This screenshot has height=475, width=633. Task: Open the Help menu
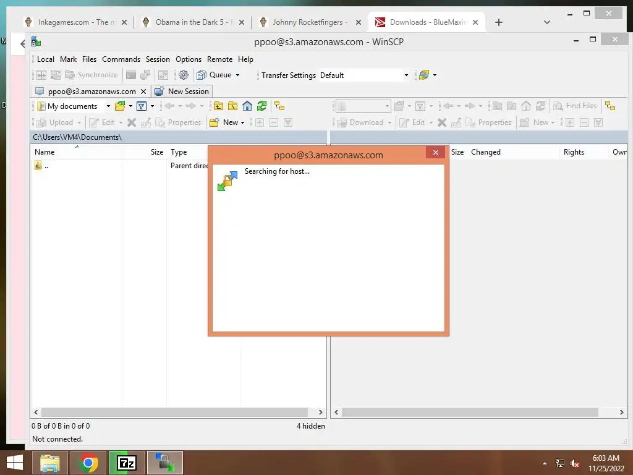(x=245, y=59)
